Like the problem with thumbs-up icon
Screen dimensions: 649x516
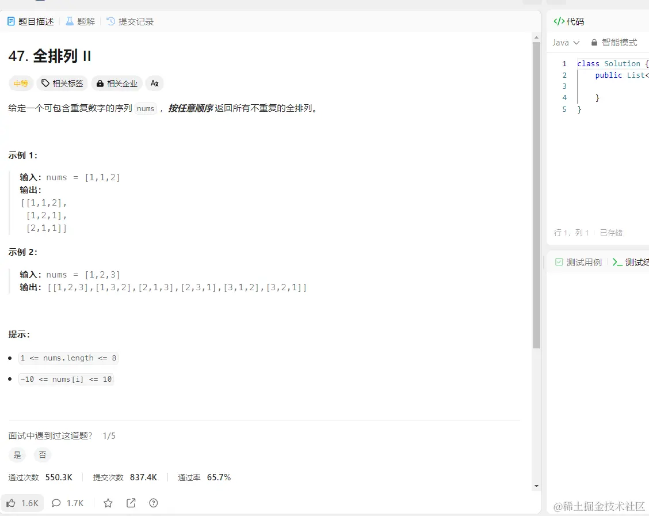coord(22,503)
